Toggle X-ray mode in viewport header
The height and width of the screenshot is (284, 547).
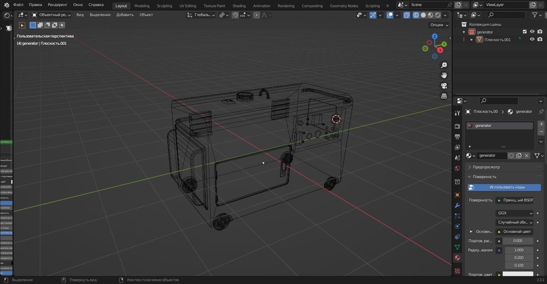407,15
